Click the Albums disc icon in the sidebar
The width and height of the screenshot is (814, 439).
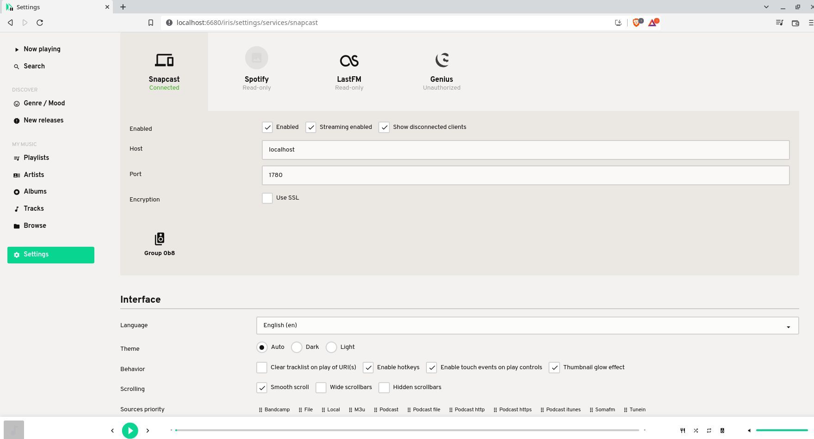[17, 192]
